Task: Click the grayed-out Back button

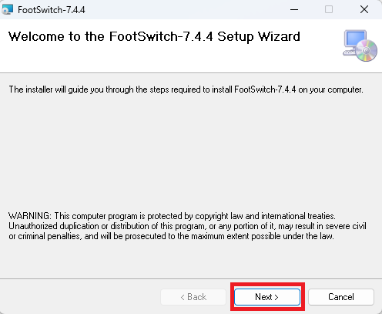Action: (x=193, y=297)
